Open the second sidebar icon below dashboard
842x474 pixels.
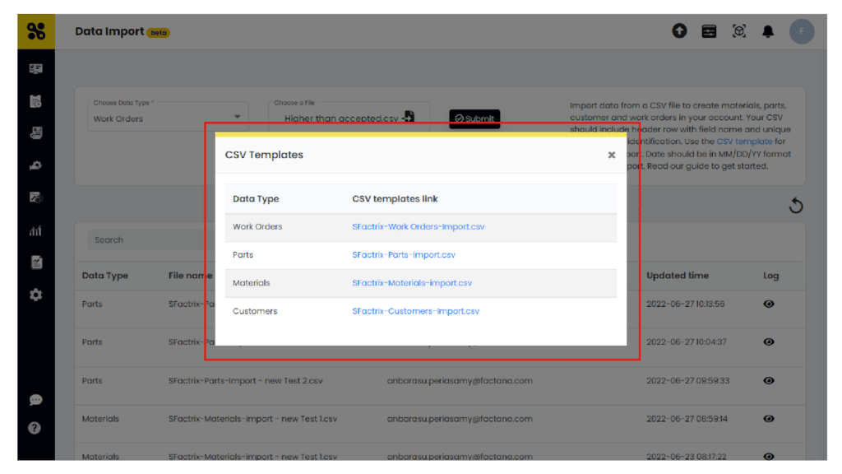pos(36,101)
